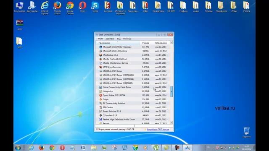Select the geek folder on desktop
Screen dimensions: 269x151
(x=19, y=43)
